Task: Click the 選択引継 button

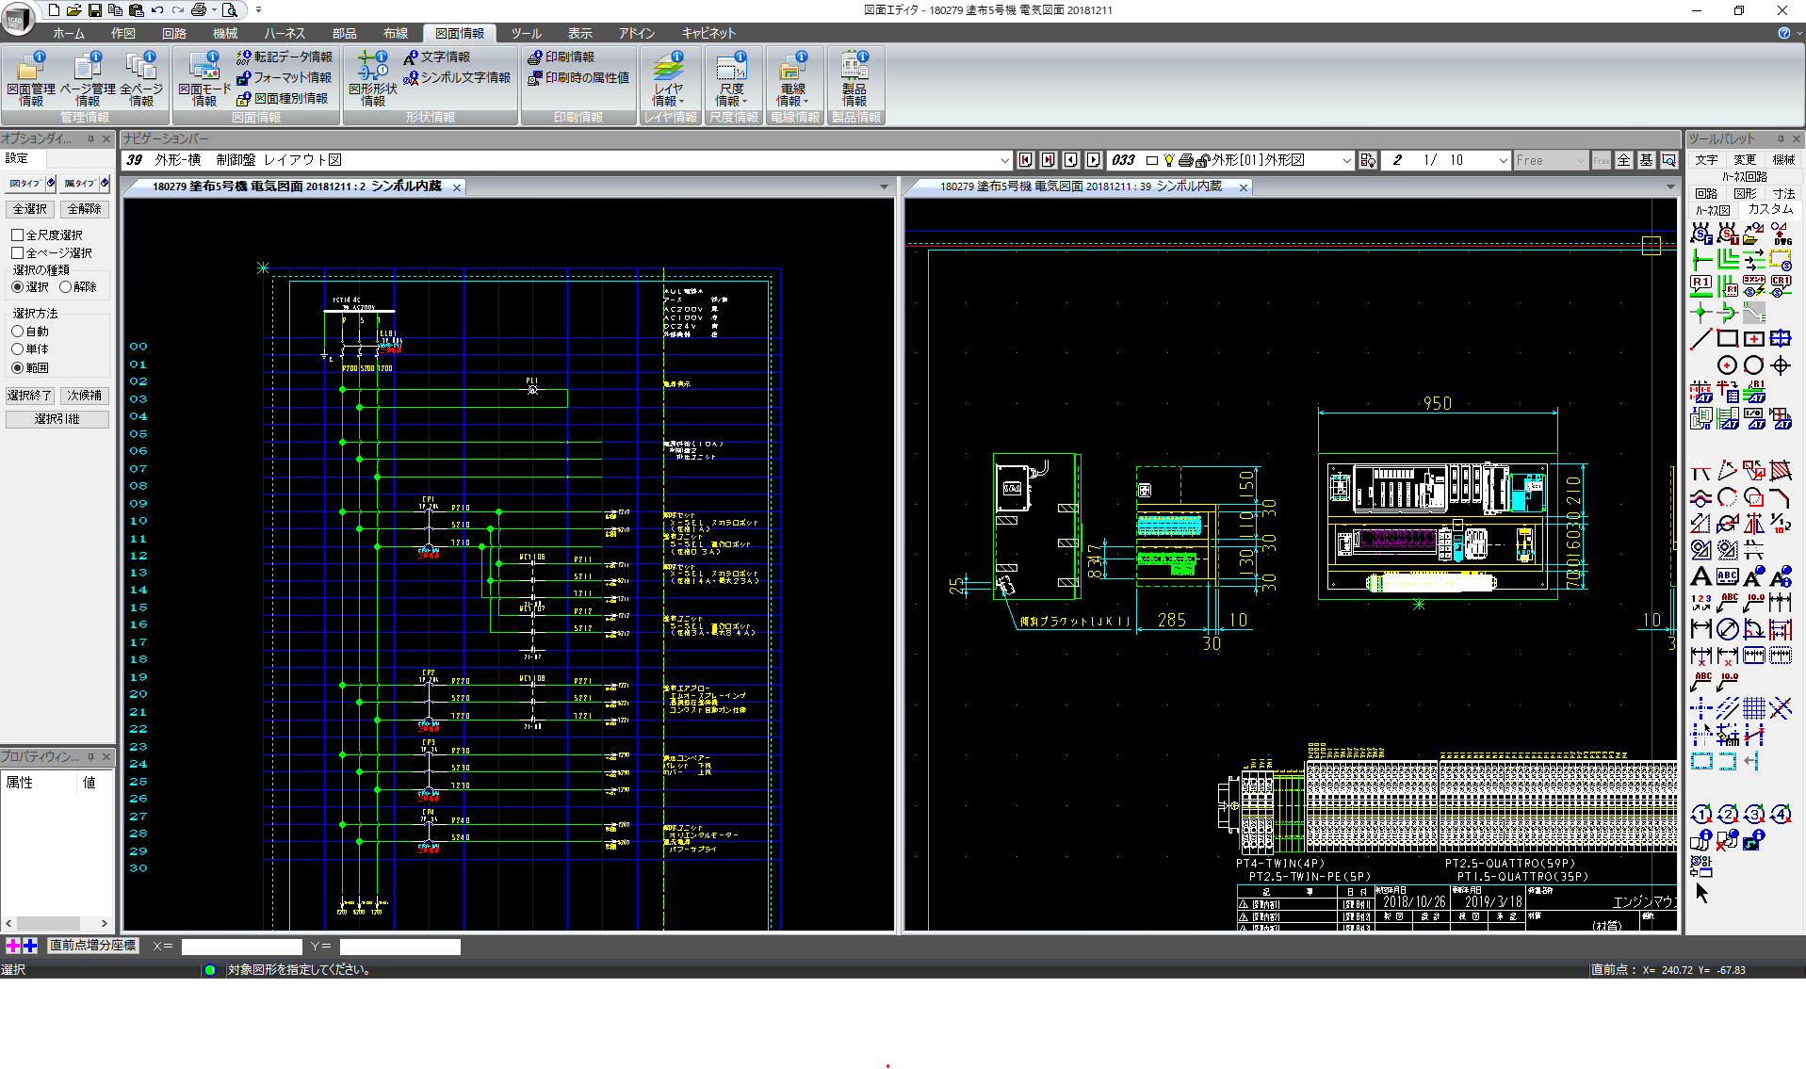Action: 57,419
